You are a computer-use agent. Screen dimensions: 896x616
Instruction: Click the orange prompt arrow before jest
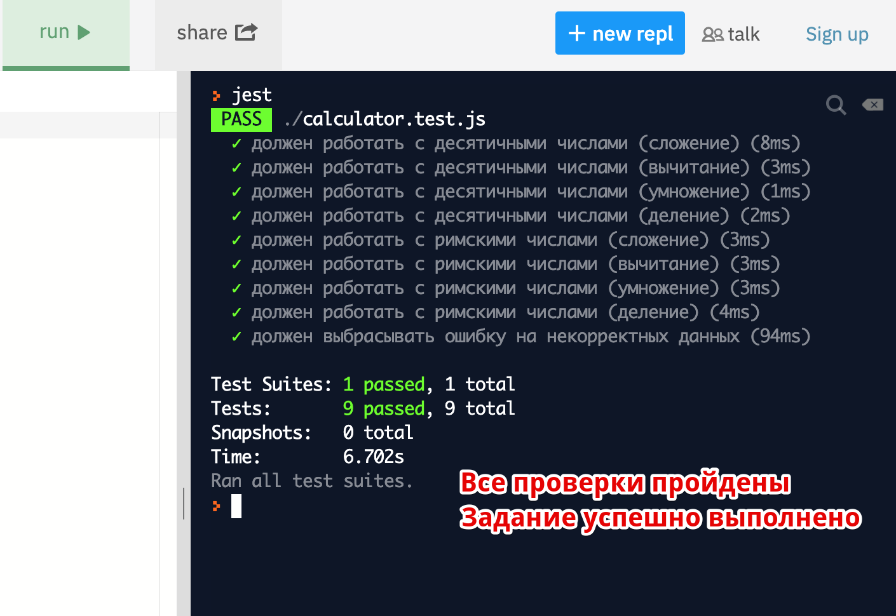tap(217, 96)
